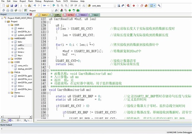The height and width of the screenshot is (134, 192).
Task: Open the SVCS menu
Action: click(x=65, y=1)
